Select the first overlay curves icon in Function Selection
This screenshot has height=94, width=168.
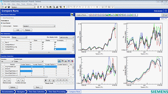[x=59, y=61]
